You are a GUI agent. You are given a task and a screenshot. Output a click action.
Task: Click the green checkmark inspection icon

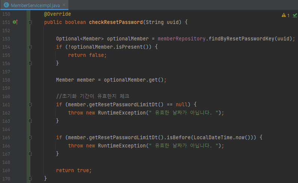point(295,15)
